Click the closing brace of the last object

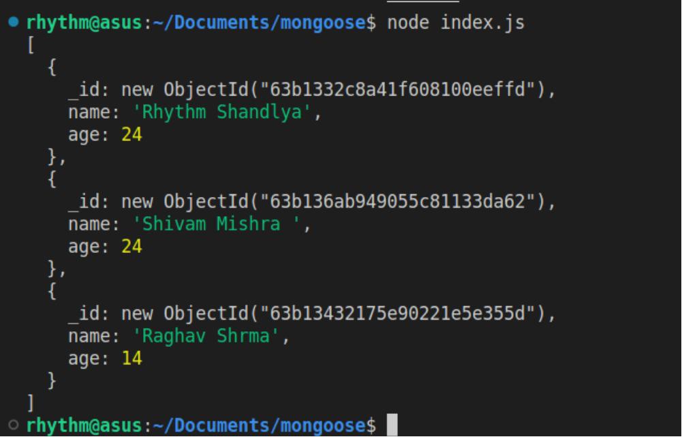[52, 380]
